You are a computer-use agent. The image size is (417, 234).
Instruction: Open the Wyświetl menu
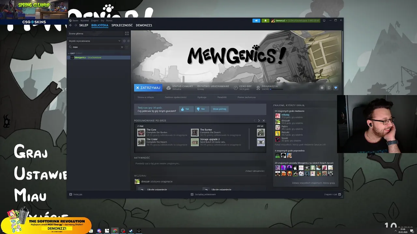coord(84,20)
